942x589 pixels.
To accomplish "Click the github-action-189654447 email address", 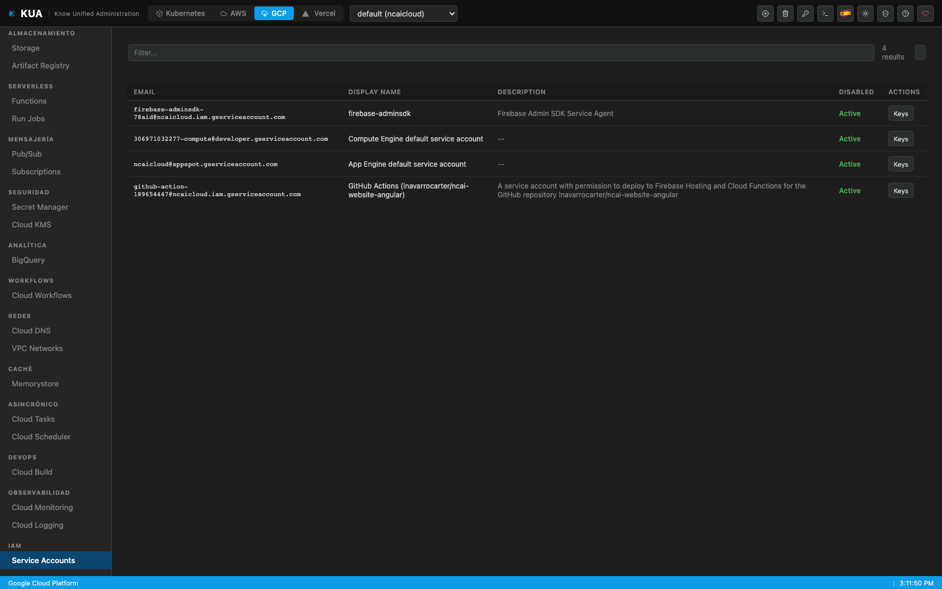I will point(217,190).
